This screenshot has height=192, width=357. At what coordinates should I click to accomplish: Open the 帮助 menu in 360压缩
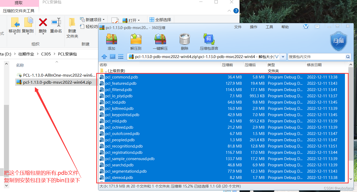(x=285, y=27)
